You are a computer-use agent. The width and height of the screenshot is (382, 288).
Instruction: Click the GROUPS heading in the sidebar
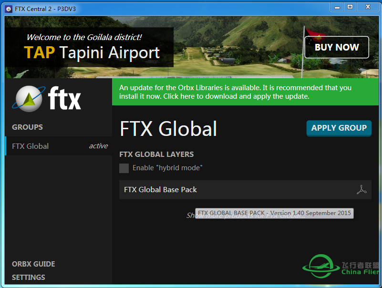(x=27, y=127)
